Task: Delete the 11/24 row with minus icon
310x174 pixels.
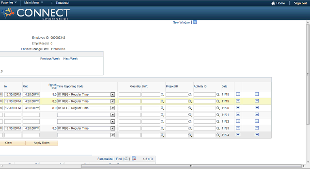Action: tap(257, 134)
